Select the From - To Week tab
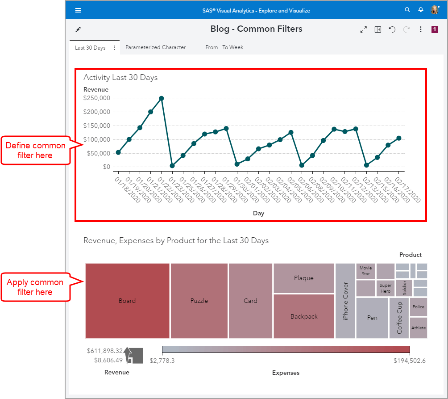Image resolution: width=448 pixels, height=399 pixels. [x=224, y=46]
